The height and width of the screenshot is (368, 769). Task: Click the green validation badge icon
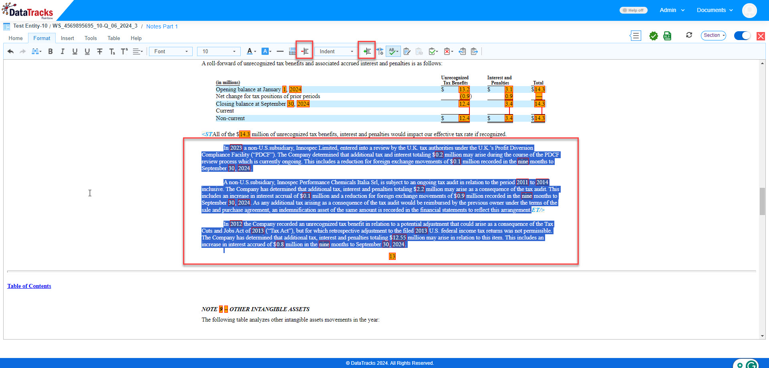[654, 36]
